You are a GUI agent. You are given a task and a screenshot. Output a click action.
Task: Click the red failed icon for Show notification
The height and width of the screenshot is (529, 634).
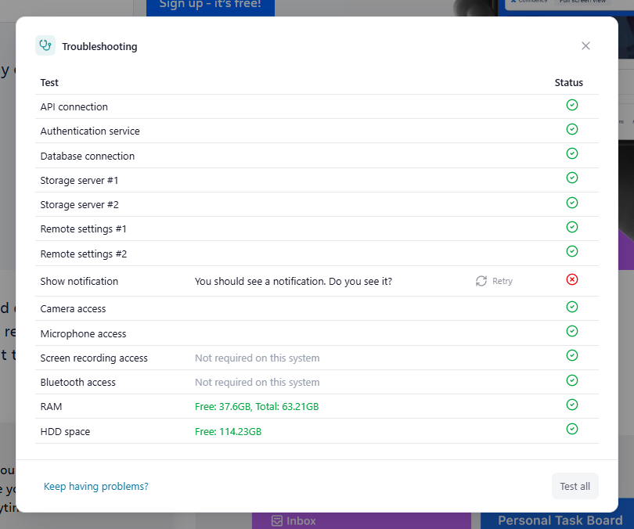click(571, 279)
